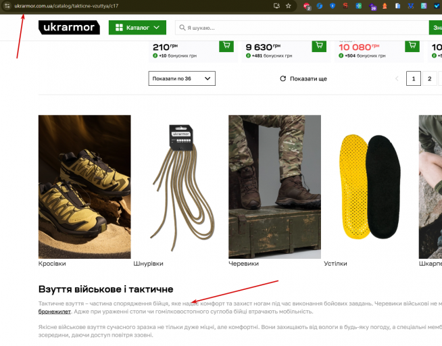
Task: Follow the бронежилет link in description
Action: click(54, 312)
